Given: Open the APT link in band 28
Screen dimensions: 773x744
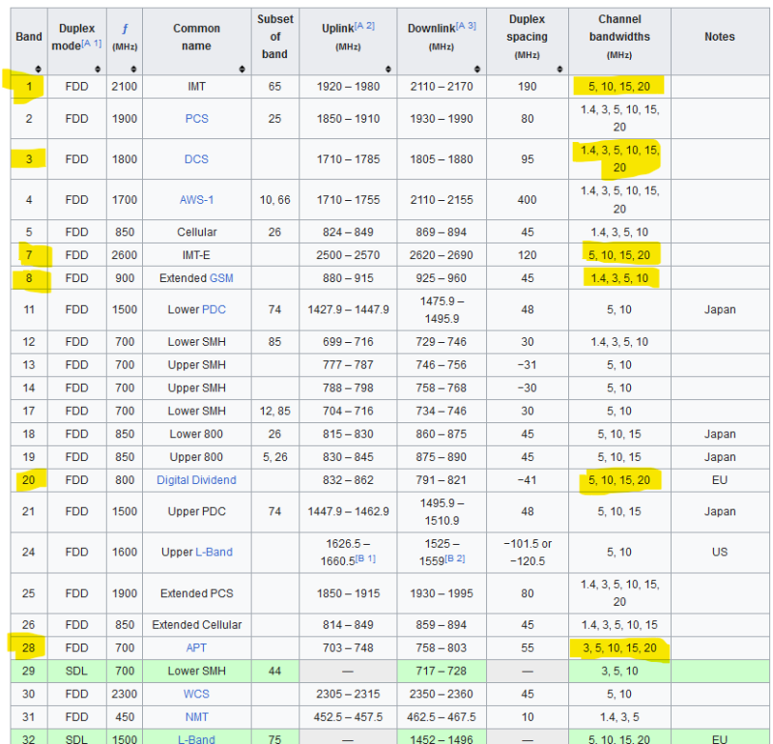Looking at the screenshot, I should pos(196,647).
